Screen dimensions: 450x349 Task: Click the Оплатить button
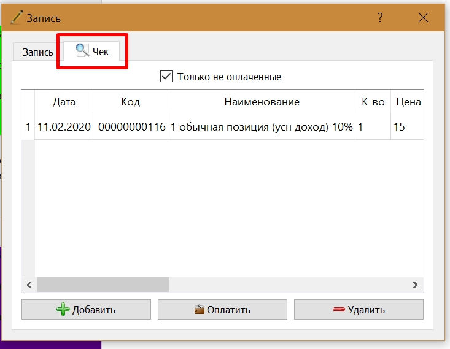222,309
